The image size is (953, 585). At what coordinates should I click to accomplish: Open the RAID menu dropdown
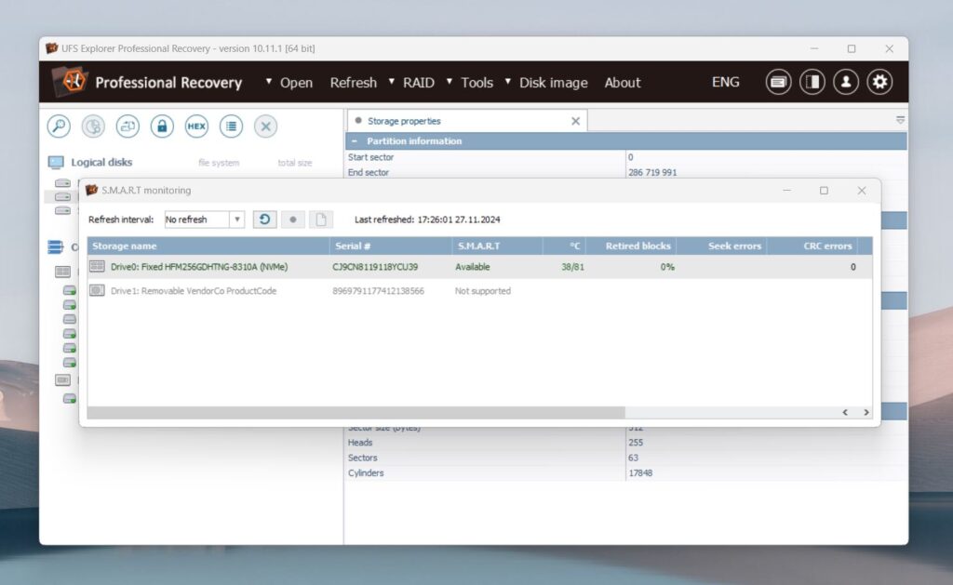point(419,82)
